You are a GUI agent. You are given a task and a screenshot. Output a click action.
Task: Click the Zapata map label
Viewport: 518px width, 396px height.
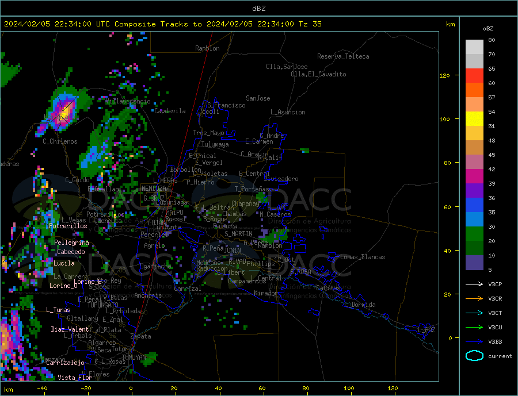(141, 337)
